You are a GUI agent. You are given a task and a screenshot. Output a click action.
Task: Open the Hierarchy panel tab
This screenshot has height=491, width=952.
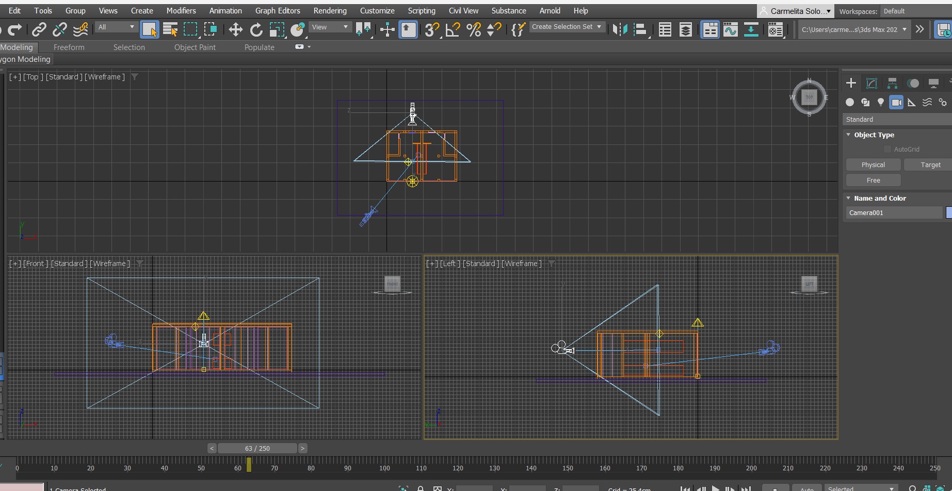coord(892,83)
